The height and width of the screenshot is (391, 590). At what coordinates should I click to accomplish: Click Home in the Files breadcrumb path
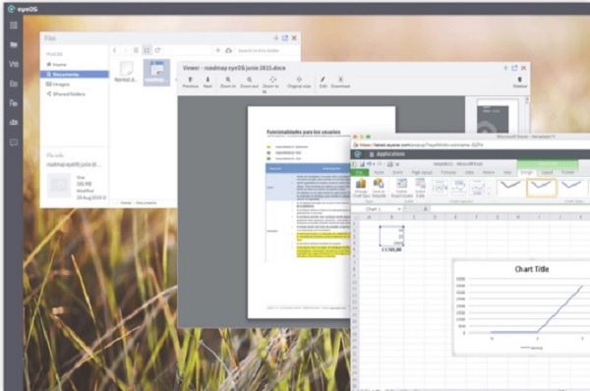click(x=126, y=202)
